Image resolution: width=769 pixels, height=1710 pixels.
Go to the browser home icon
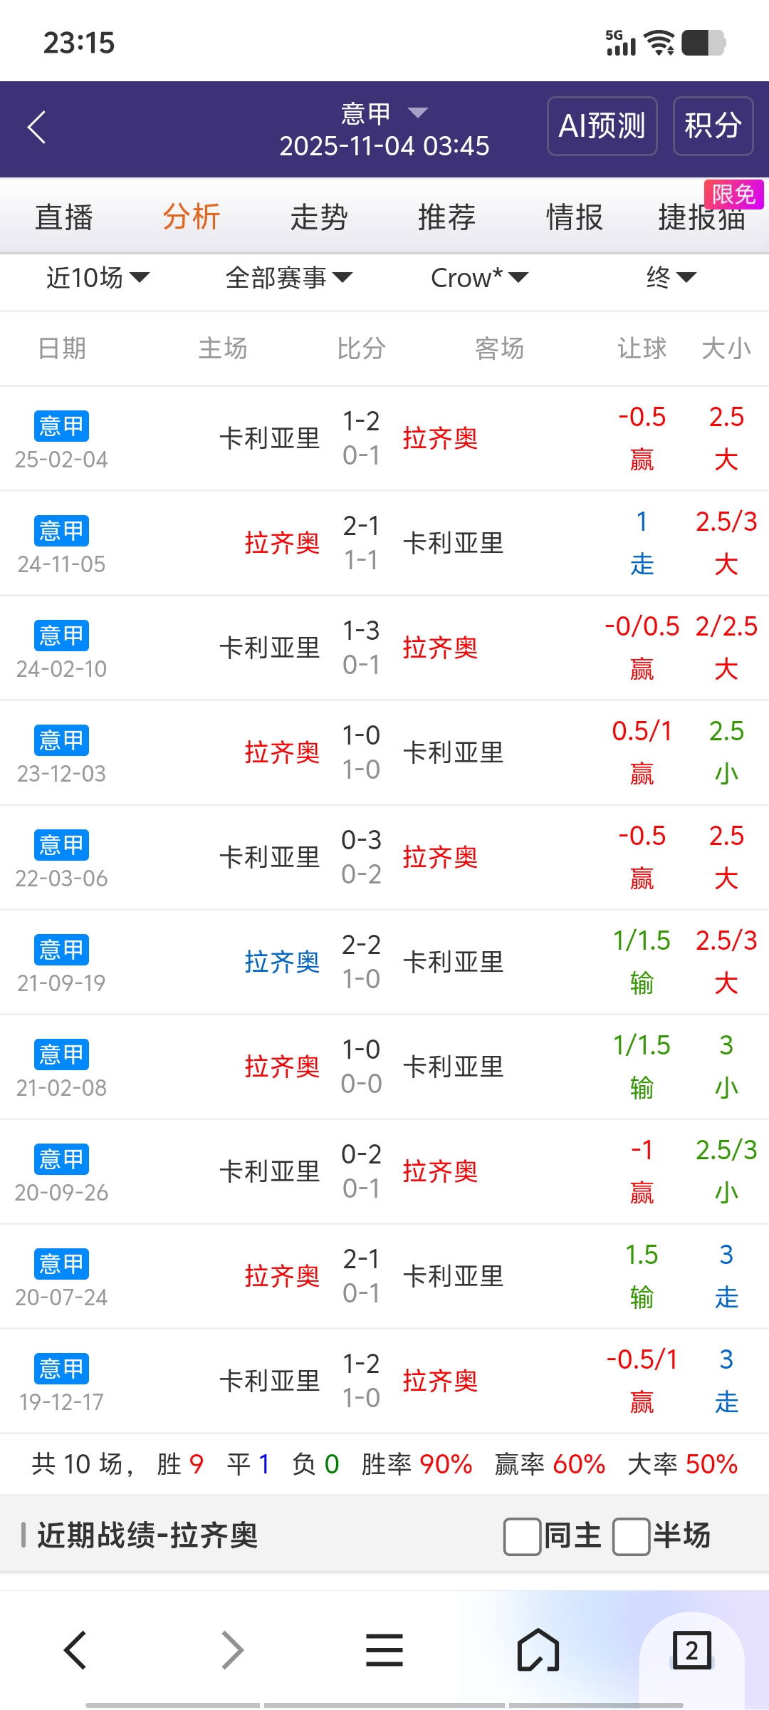click(538, 1649)
